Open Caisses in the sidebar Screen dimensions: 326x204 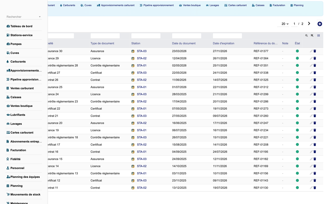[16, 97]
